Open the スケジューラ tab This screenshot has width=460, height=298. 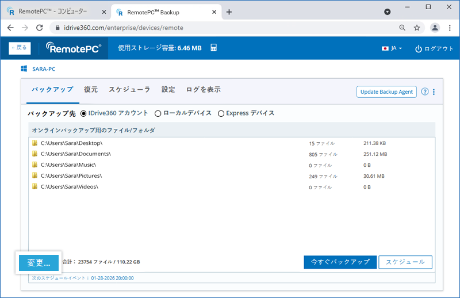point(129,90)
